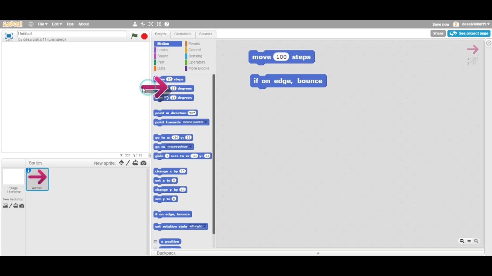Toggle x position reporter checkbox
The image size is (492, 276).
pyautogui.click(x=156, y=242)
